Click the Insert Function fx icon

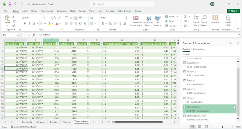pos(34,35)
